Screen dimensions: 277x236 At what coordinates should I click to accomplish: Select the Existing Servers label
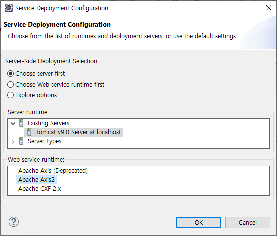(48, 123)
